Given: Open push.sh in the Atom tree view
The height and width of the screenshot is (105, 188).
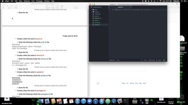Looking at the screenshot, I should tap(97, 16).
